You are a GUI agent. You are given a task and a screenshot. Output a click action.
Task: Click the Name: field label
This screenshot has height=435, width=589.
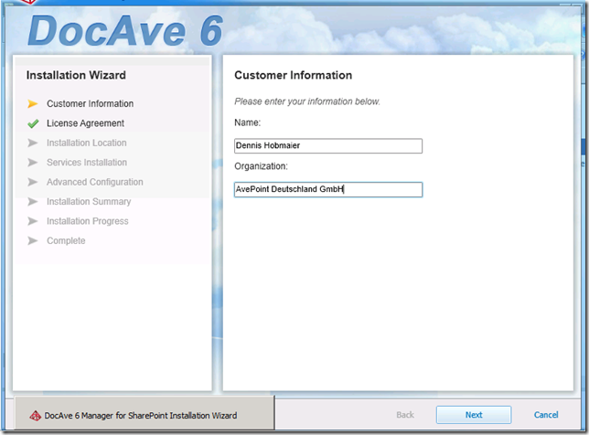247,122
